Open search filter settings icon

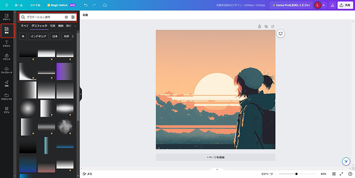(73, 17)
